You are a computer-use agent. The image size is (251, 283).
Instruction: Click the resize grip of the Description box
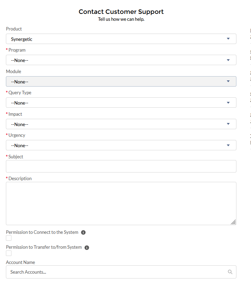pyautogui.click(x=234, y=222)
